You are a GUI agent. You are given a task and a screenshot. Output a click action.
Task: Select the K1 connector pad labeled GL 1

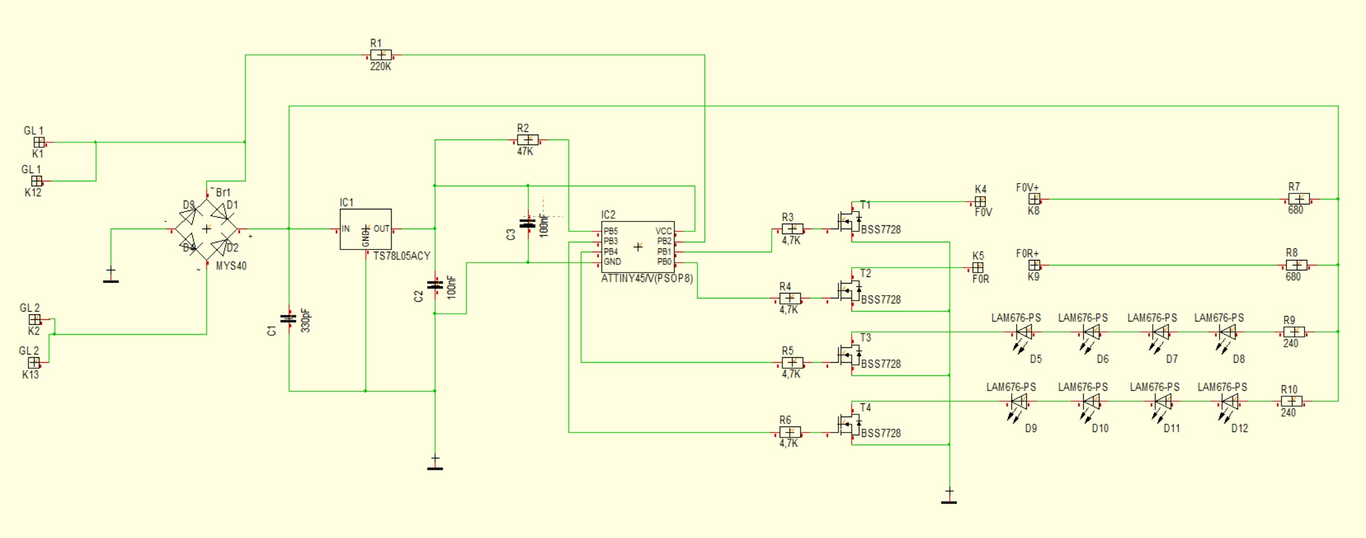pyautogui.click(x=39, y=142)
